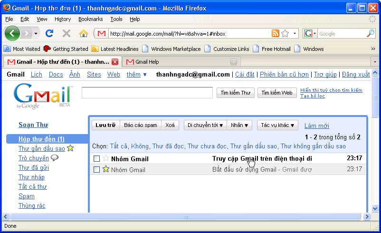Viewport: 381px width, 233px height.
Task: Open the History menu
Action: [x=63, y=19]
